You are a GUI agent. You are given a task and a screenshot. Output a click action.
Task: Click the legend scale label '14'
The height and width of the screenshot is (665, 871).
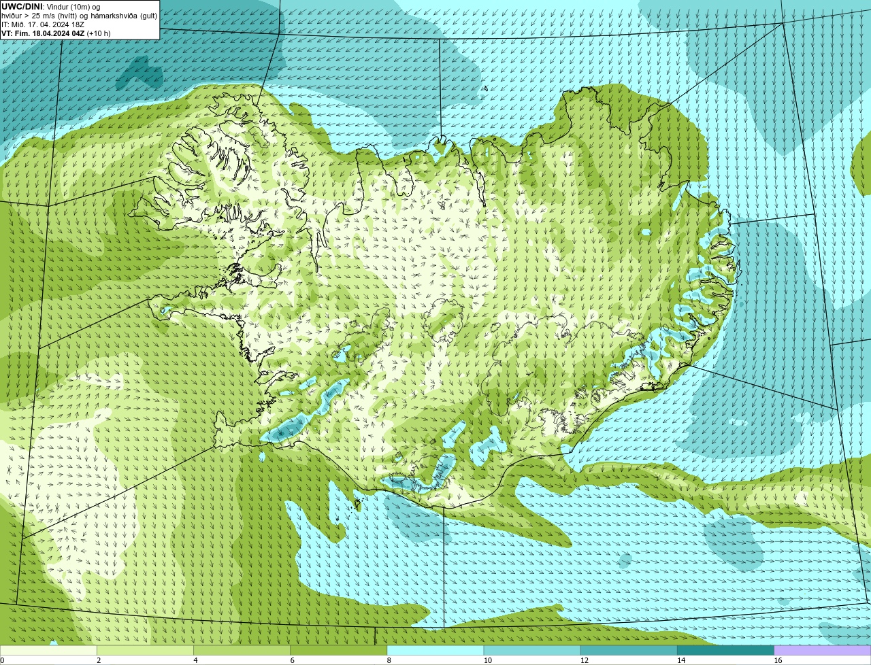coord(681,660)
